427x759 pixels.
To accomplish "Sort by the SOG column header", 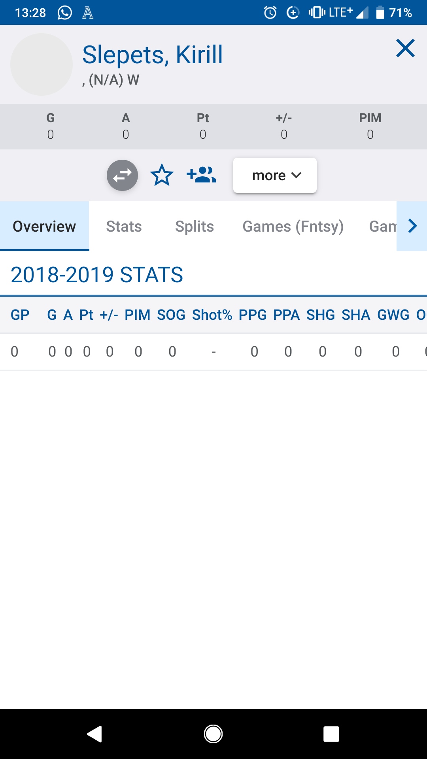I will tap(171, 315).
